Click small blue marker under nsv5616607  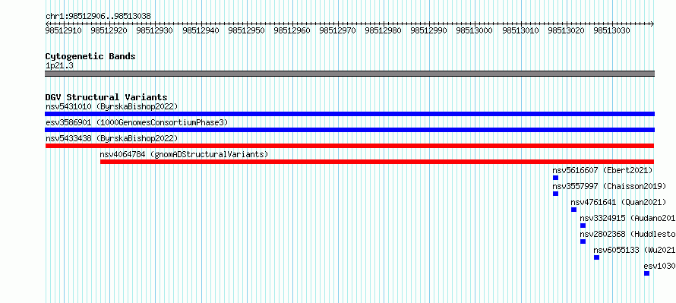(555, 178)
